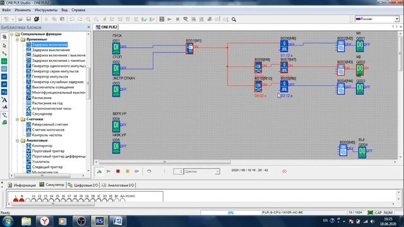Click the Undo arrow in the toolbar
The image size is (404, 227).
[72, 20]
